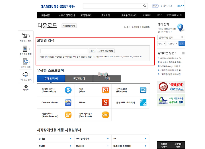Click the search magnifier in top search bar
The image size is (205, 149).
point(144,6)
